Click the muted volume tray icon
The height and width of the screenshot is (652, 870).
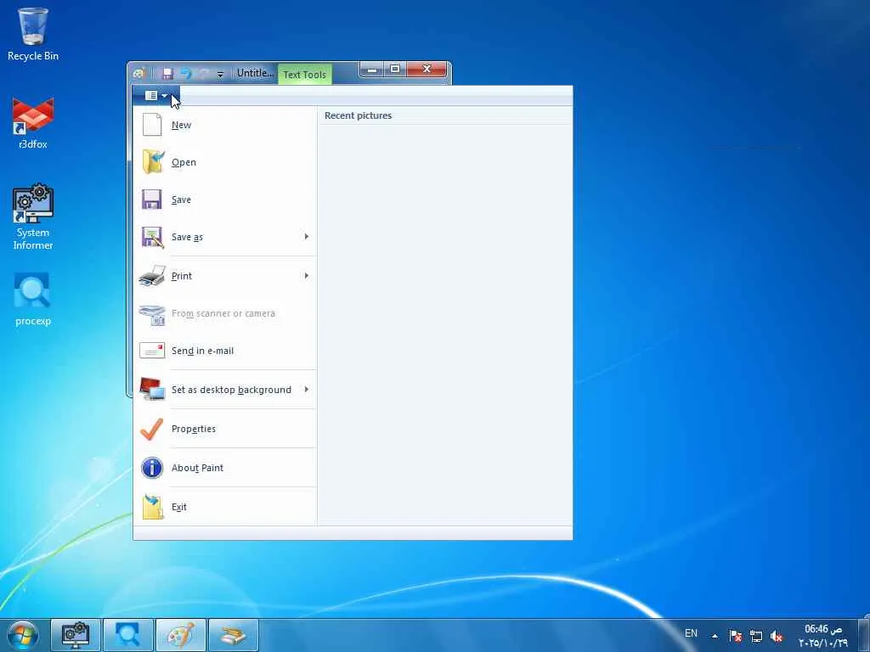(x=777, y=636)
